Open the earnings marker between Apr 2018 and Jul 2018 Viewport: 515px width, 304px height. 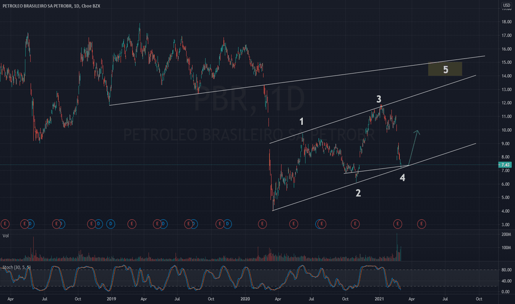24,224
